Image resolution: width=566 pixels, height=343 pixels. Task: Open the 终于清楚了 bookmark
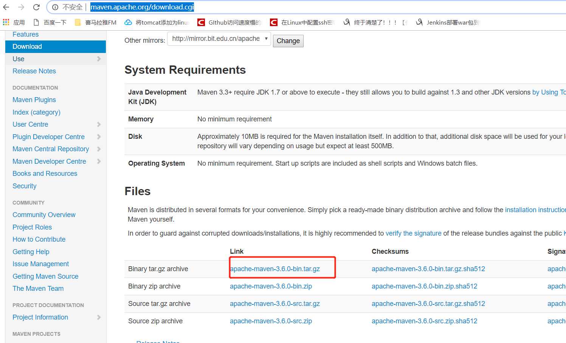(x=375, y=22)
